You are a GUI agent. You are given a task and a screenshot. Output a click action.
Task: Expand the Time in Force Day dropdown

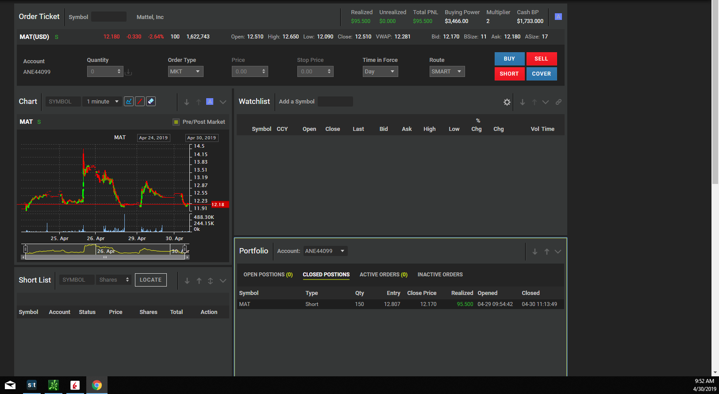(380, 72)
